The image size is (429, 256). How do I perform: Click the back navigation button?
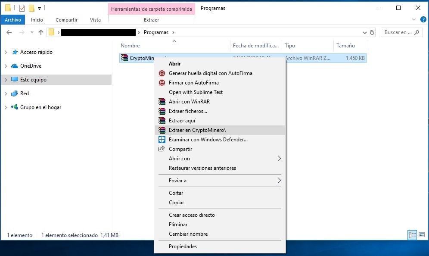(x=9, y=32)
